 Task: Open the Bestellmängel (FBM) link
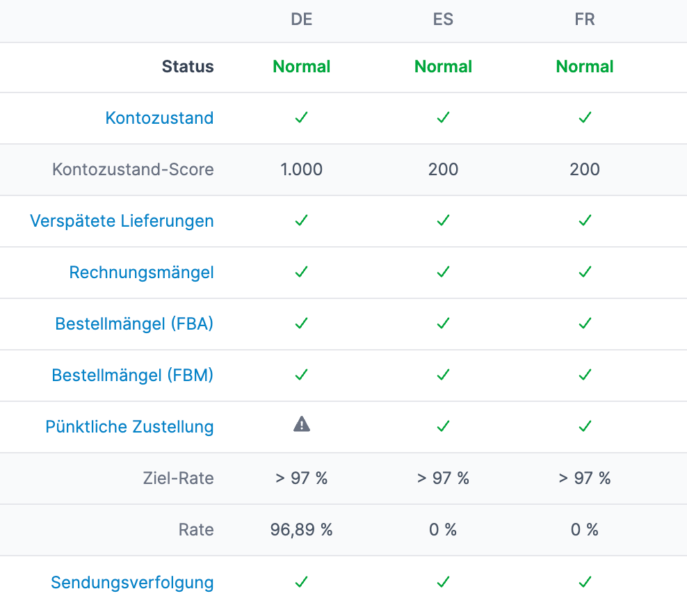(x=132, y=375)
